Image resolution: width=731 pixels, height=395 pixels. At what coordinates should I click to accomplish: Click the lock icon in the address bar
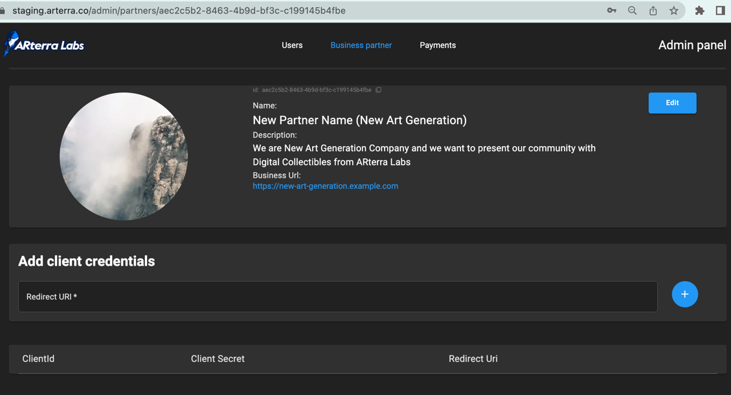point(6,10)
